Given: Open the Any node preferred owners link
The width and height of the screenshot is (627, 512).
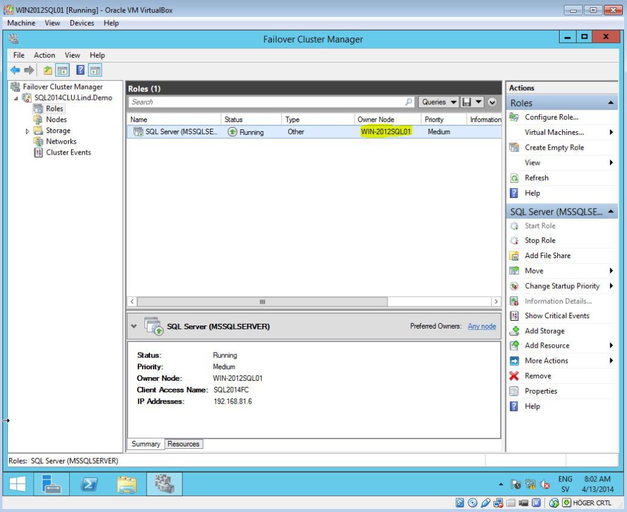Looking at the screenshot, I should pos(482,326).
